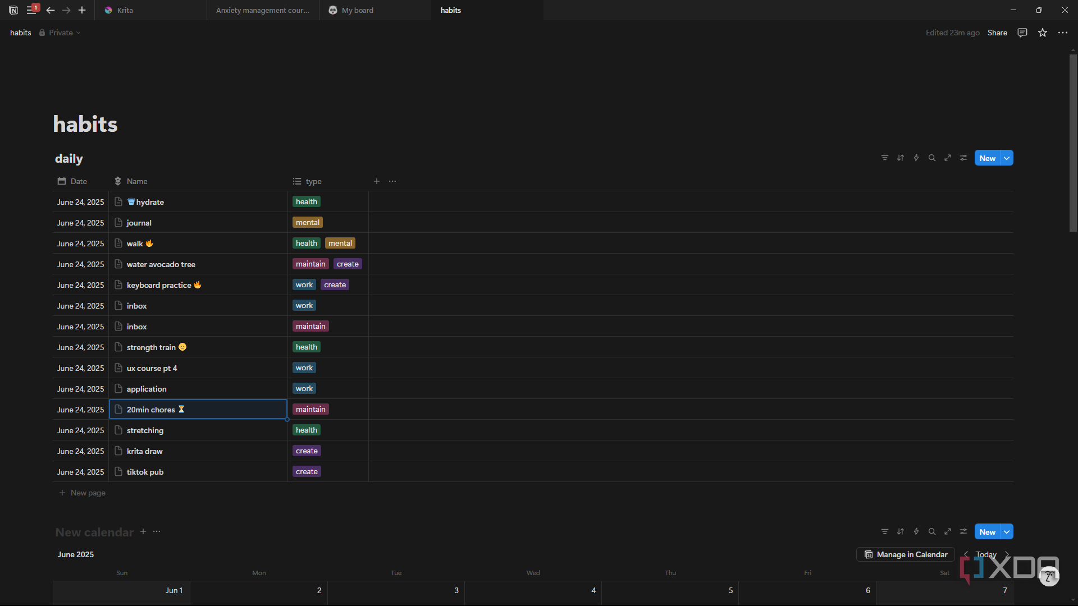
Task: Go to next month in calendar
Action: [x=1007, y=554]
